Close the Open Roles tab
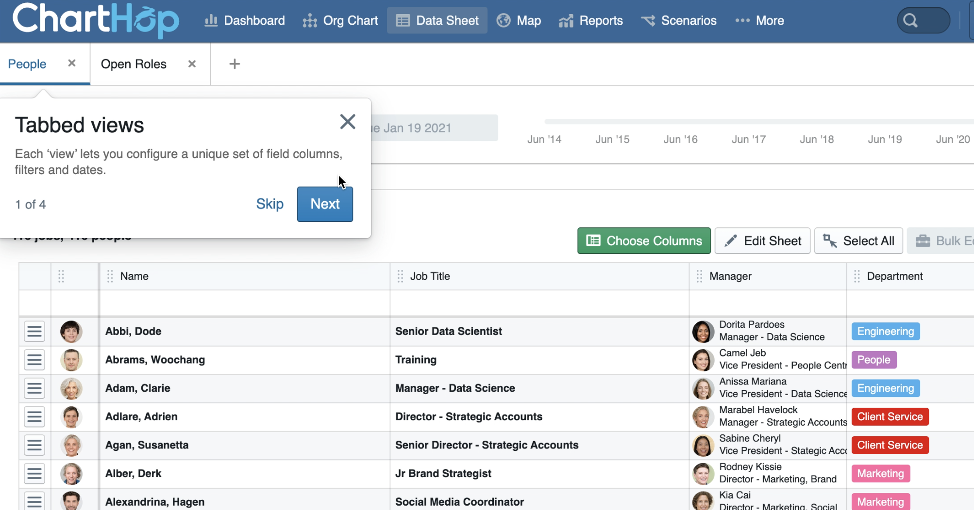The image size is (974, 510). tap(192, 64)
